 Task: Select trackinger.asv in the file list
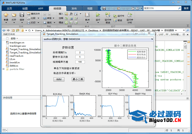(18, 46)
